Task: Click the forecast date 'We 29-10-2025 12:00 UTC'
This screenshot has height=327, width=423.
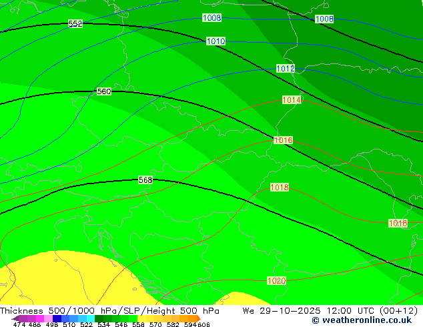Action: [310, 311]
